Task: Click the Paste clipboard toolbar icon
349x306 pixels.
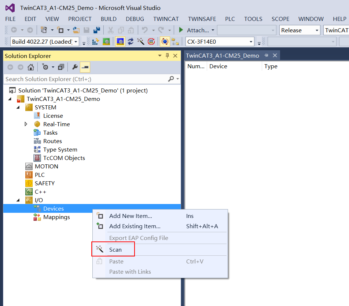Action: pyautogui.click(x=131, y=30)
